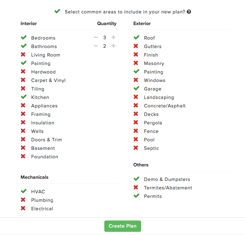
Task: Enable the Pool exterior option
Action: pos(136,139)
